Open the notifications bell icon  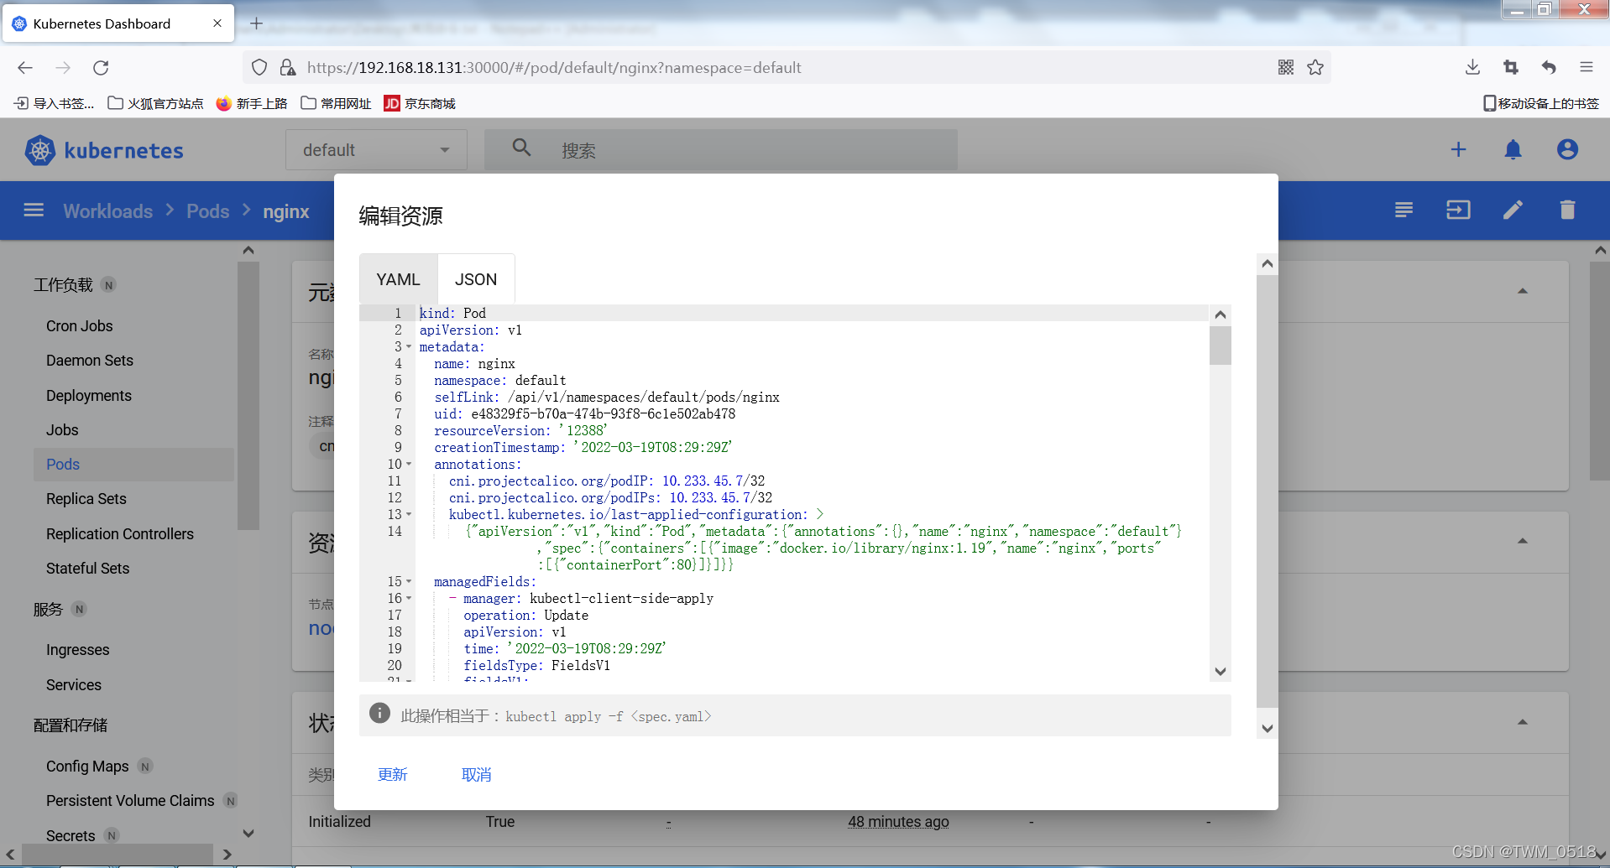pyautogui.click(x=1513, y=150)
